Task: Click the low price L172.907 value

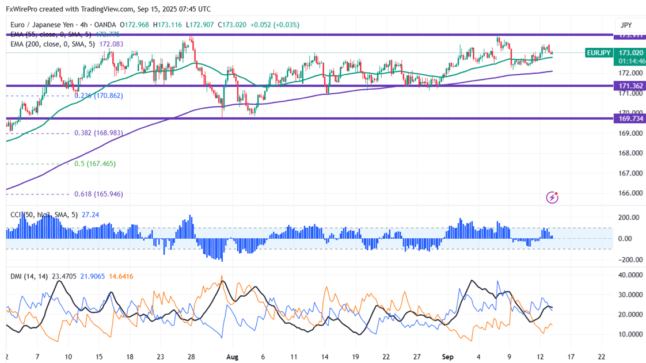Action: 200,25
